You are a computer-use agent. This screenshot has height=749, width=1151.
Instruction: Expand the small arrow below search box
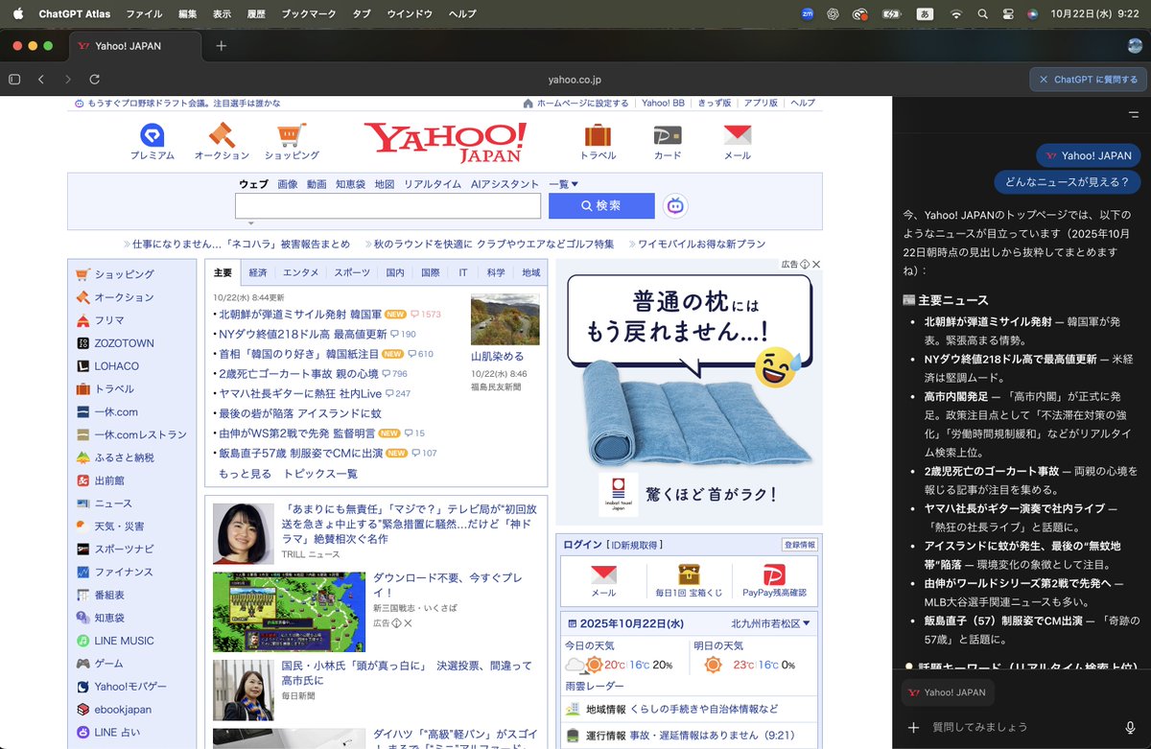pyautogui.click(x=250, y=223)
